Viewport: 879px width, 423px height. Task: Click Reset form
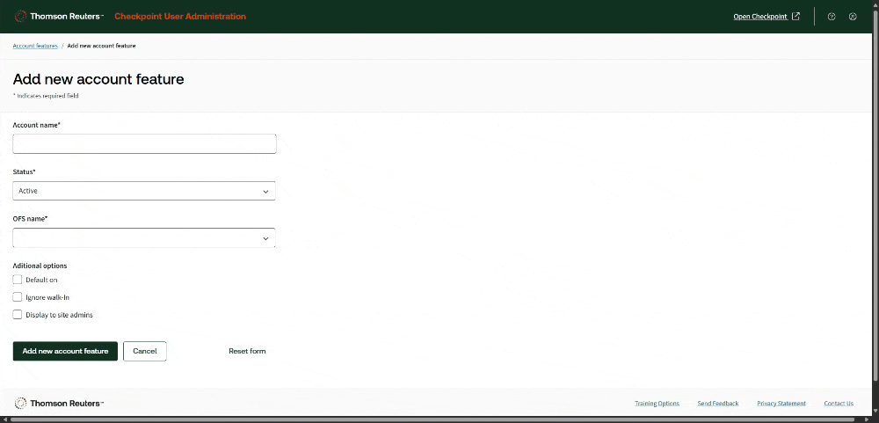point(247,351)
